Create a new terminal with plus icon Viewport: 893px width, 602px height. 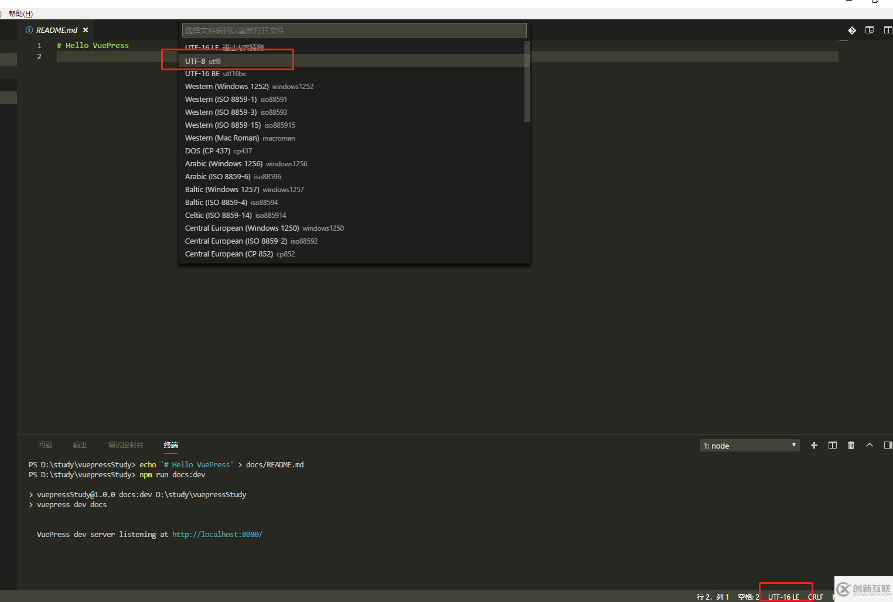click(814, 446)
